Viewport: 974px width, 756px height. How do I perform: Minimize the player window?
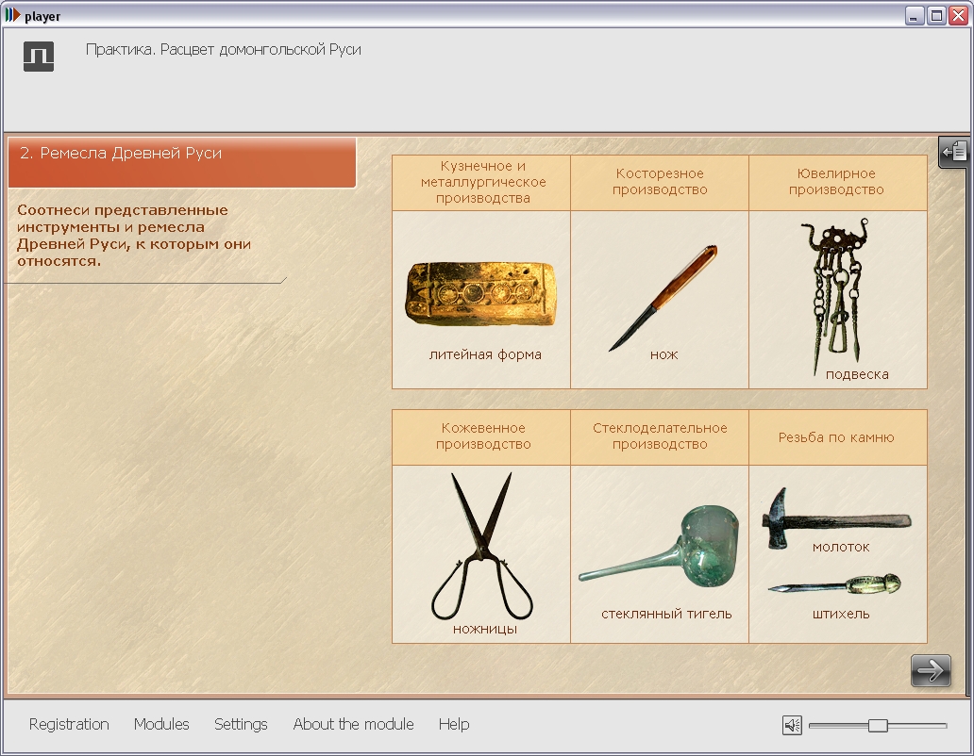tap(914, 15)
